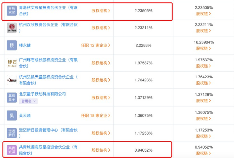Click the 琢石 Midas company logo
The height and width of the screenshot is (158, 234).
pos(12,63)
